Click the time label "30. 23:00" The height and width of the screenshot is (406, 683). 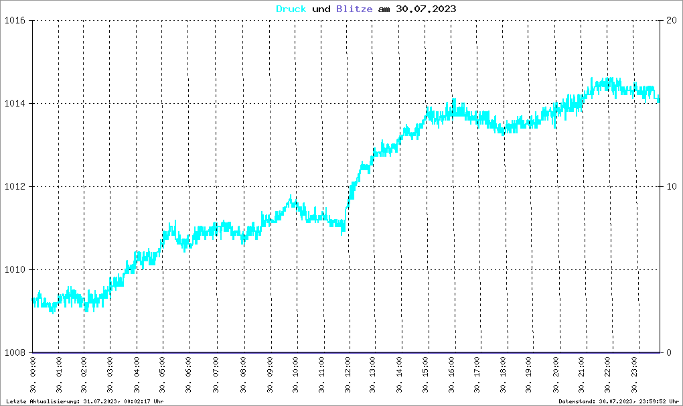coord(634,375)
